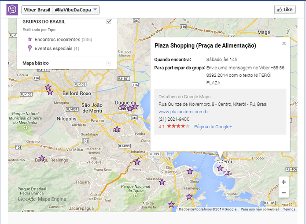The width and height of the screenshot is (306, 224).
Task: Select the star marker at Niterói
Action: tap(220, 168)
